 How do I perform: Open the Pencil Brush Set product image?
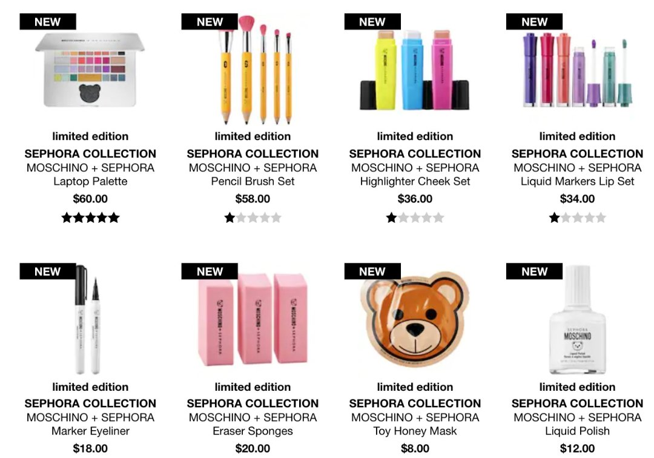256,69
